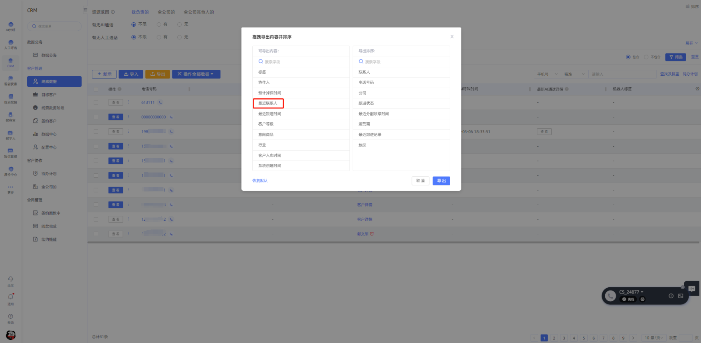Switch to 全公司的 resource scope tab
Image resolution: width=701 pixels, height=343 pixels.
(x=166, y=12)
